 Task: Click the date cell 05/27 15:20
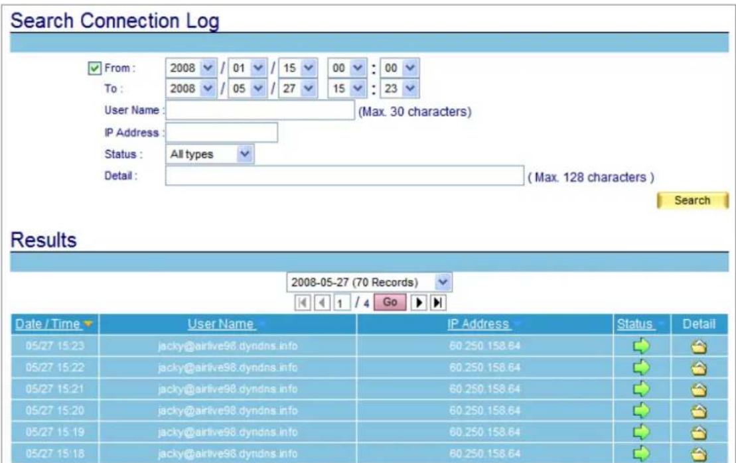coord(55,411)
